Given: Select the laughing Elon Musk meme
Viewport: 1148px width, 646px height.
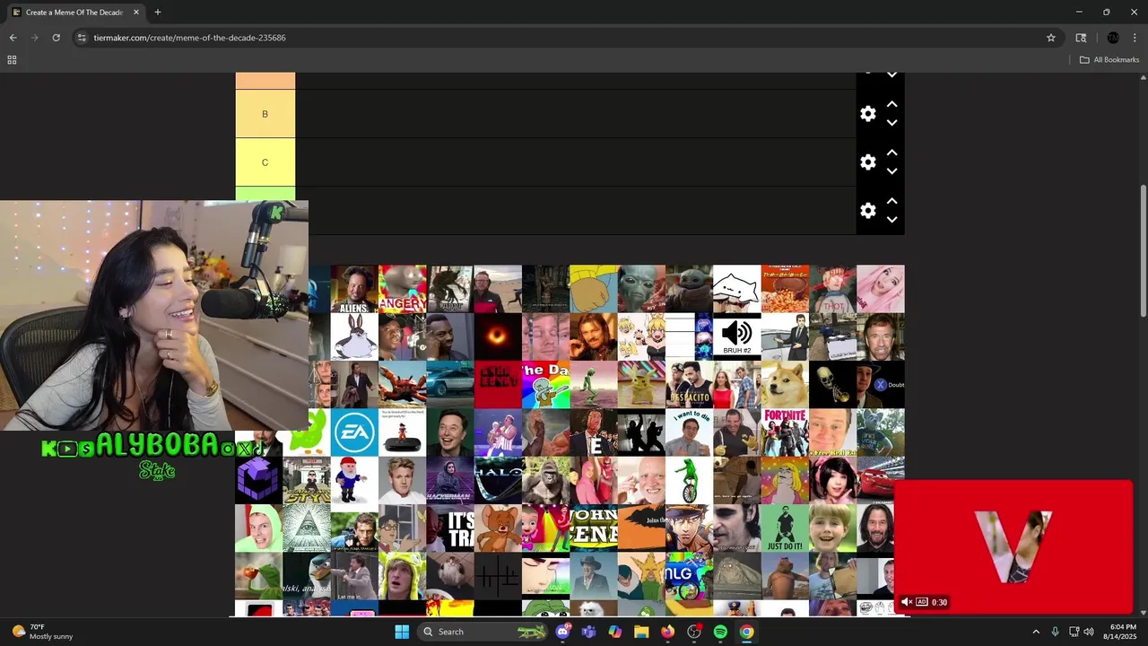Looking at the screenshot, I should 450,432.
